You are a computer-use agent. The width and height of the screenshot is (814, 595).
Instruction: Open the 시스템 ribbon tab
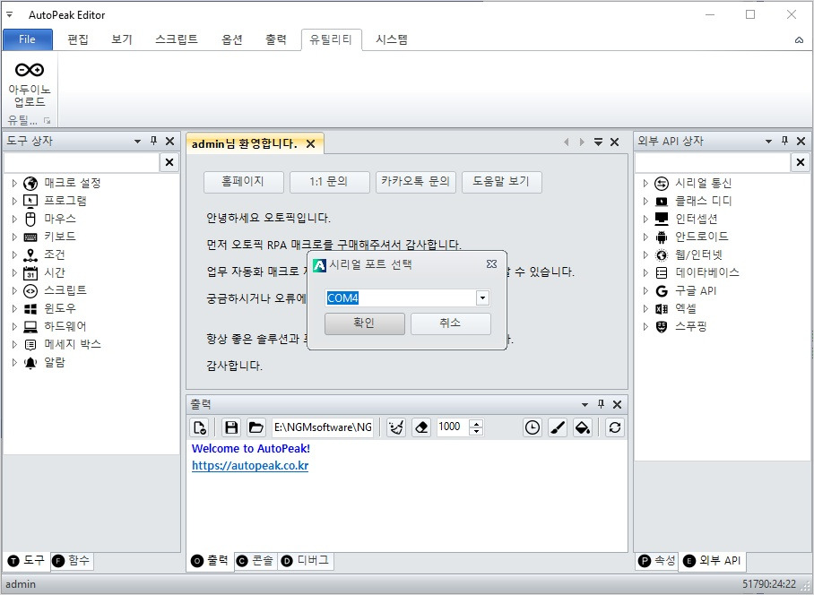pos(392,40)
